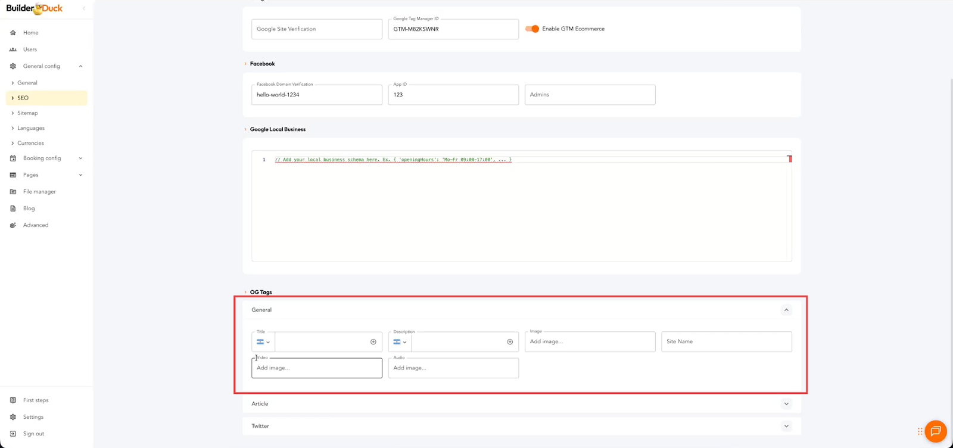Image resolution: width=953 pixels, height=448 pixels.
Task: Open the File manager icon
Action: (x=13, y=192)
